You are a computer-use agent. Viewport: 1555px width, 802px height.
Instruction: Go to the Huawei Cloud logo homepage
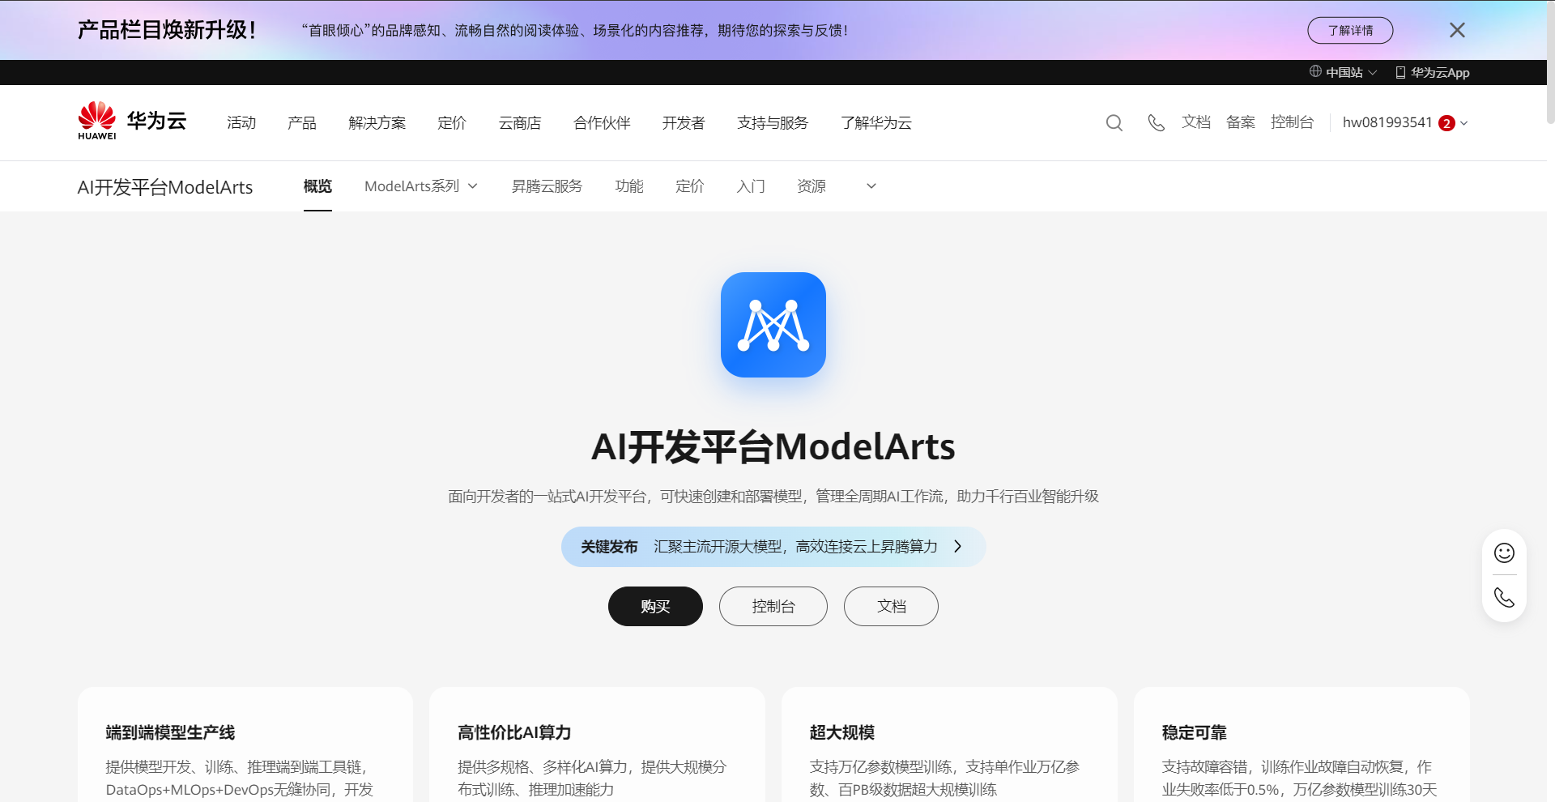pyautogui.click(x=133, y=121)
